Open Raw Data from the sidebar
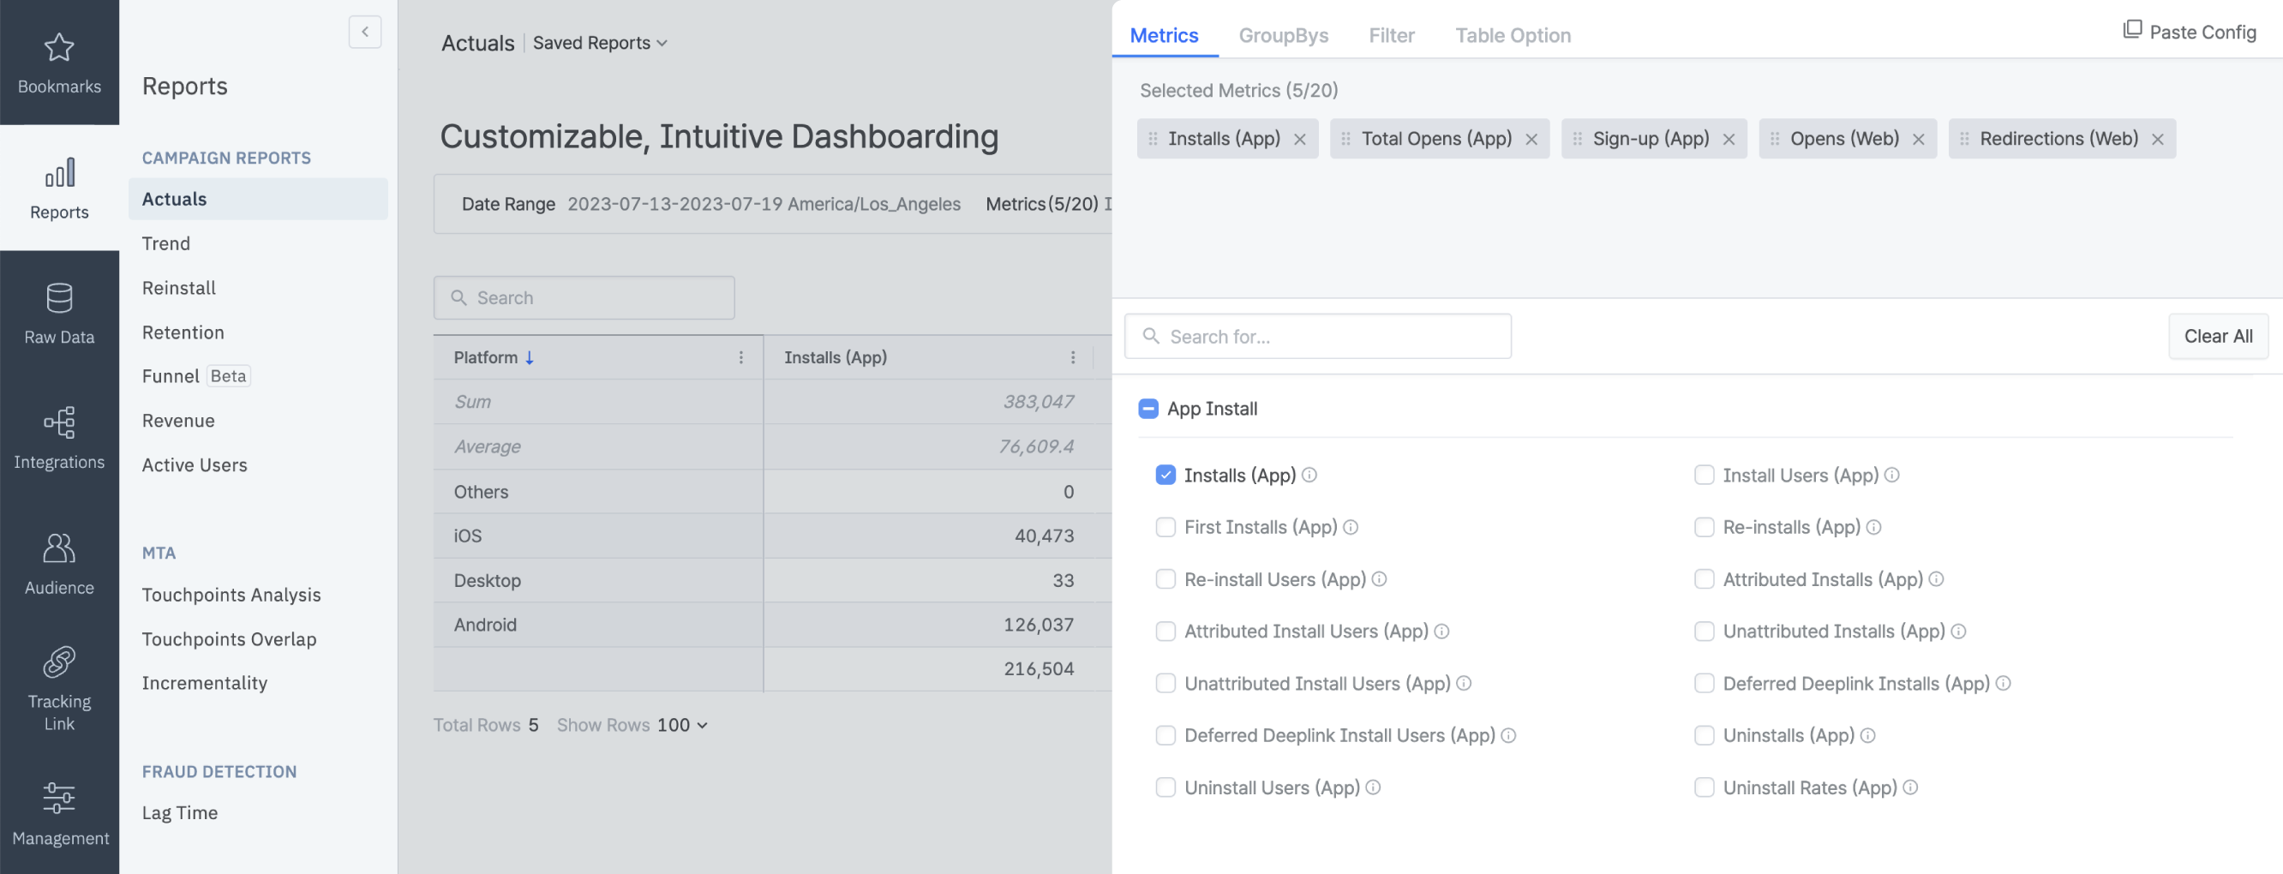The width and height of the screenshot is (2283, 874). 58,312
